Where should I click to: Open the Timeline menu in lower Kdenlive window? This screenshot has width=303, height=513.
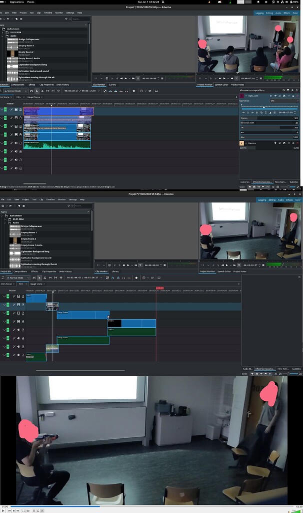[48, 199]
